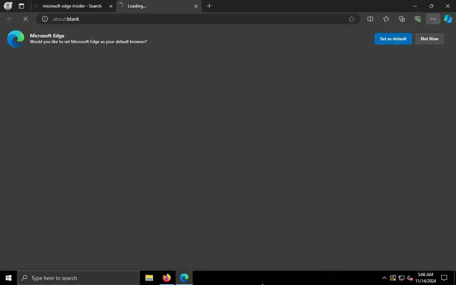Go back with the back arrow
This screenshot has height=285, width=456.
tap(10, 19)
